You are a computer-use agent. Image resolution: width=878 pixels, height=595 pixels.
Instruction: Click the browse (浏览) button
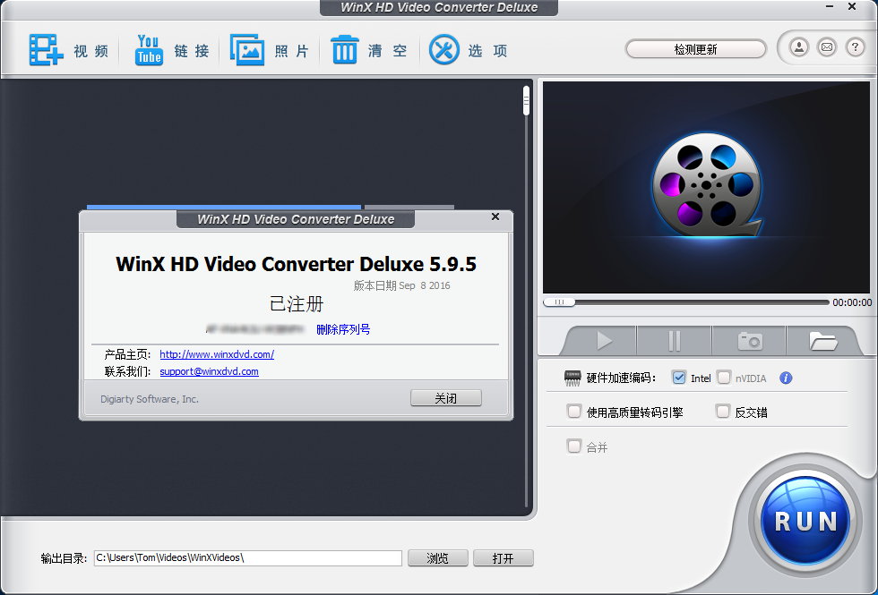tap(438, 558)
